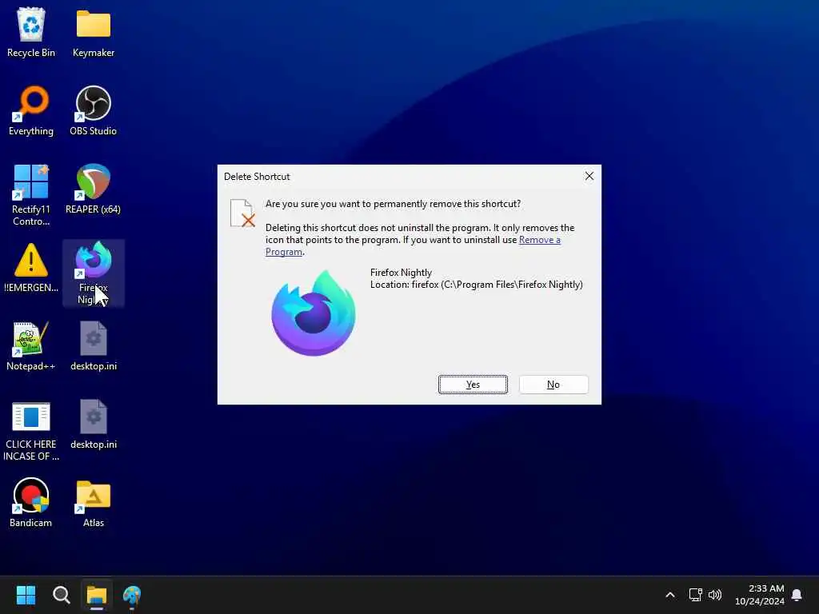
Task: Confirm shortcut deletion with Yes
Action: click(x=473, y=385)
